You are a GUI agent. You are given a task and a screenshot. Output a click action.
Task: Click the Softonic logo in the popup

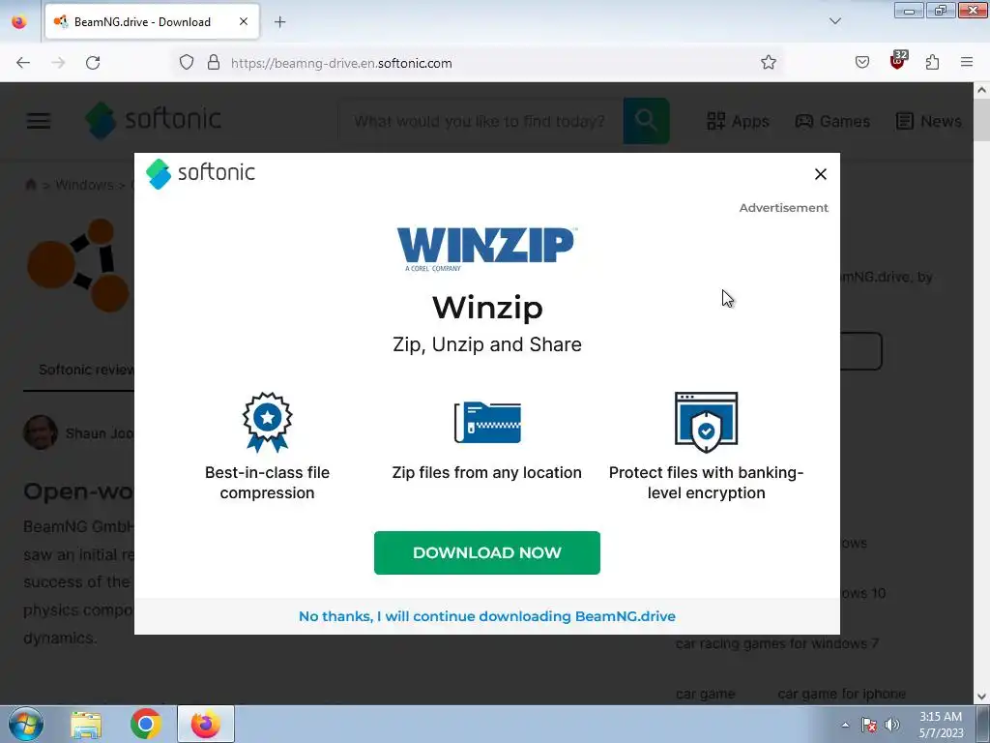200,173
